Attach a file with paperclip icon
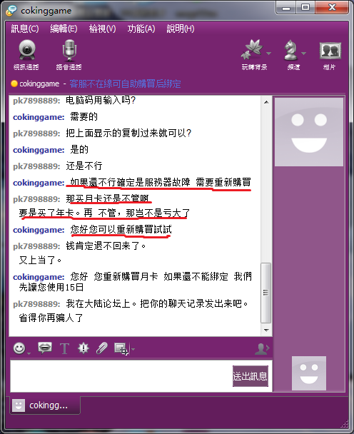The image size is (354, 434). [x=101, y=348]
